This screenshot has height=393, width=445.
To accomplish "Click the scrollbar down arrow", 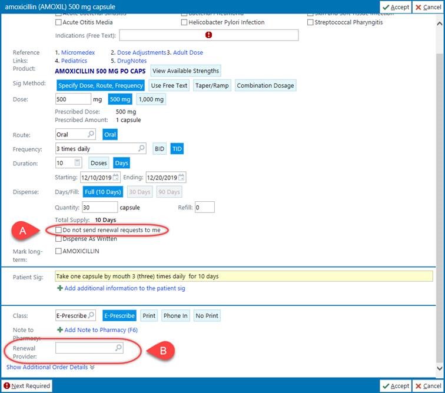I will pyautogui.click(x=440, y=368).
